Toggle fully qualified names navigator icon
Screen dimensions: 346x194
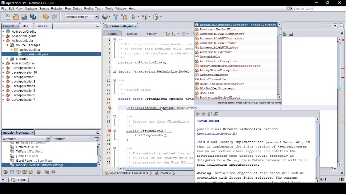click(x=39, y=172)
